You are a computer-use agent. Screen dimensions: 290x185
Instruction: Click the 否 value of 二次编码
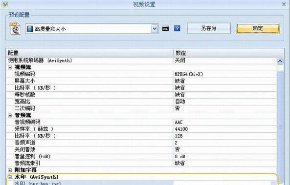pos(178,108)
